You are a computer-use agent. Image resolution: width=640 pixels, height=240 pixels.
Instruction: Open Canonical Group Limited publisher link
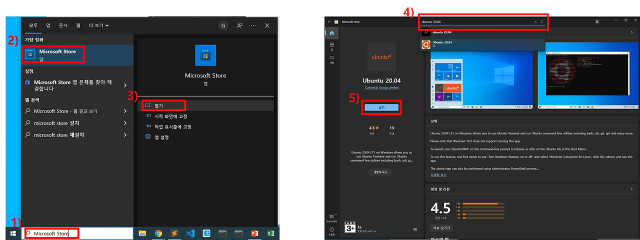point(381,87)
